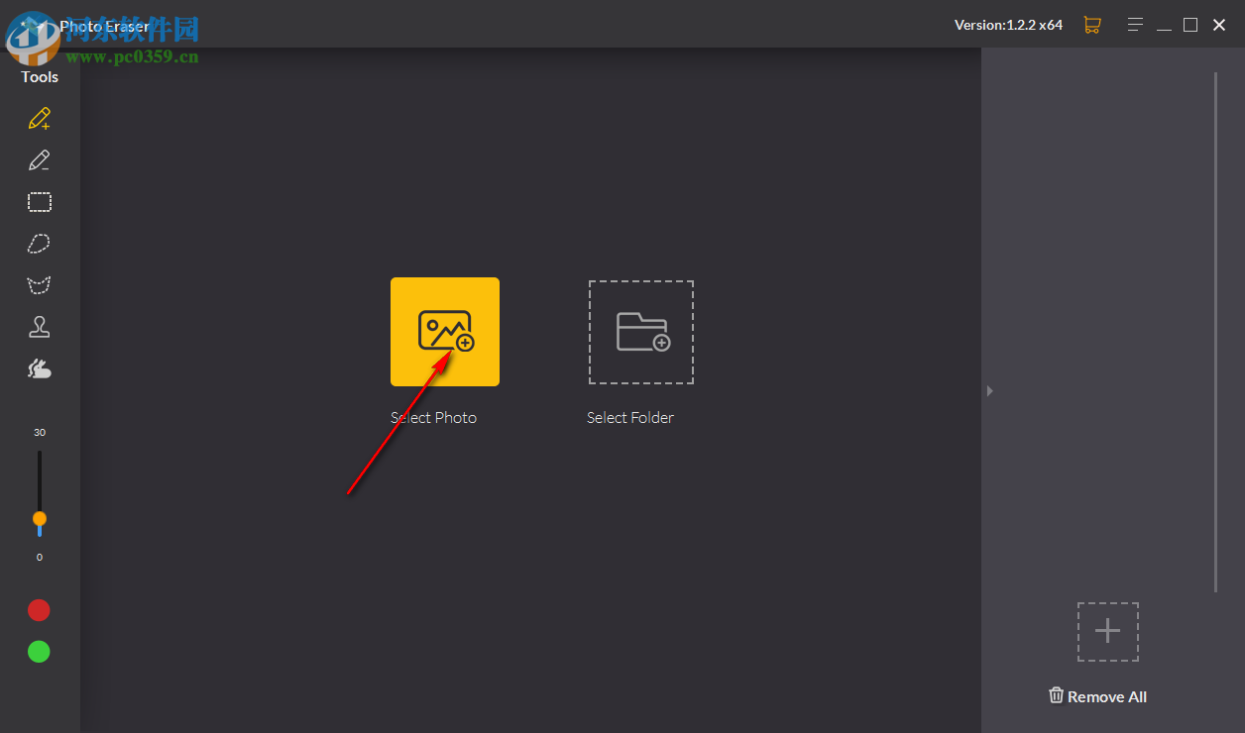This screenshot has height=733, width=1245.
Task: Adjust the brush size slider handle
Action: (x=39, y=519)
